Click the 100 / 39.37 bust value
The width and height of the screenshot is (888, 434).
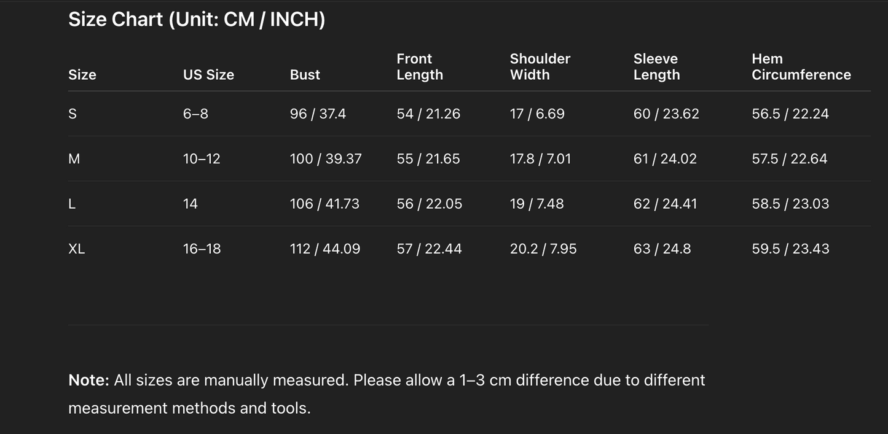tap(326, 159)
